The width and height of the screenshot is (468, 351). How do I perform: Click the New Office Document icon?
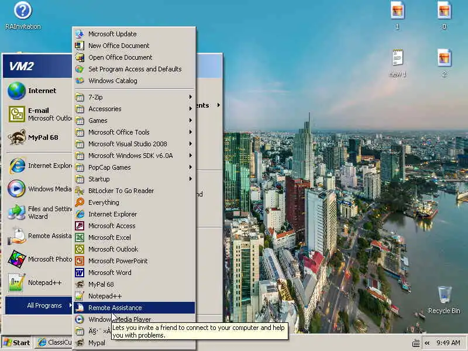tap(80, 46)
